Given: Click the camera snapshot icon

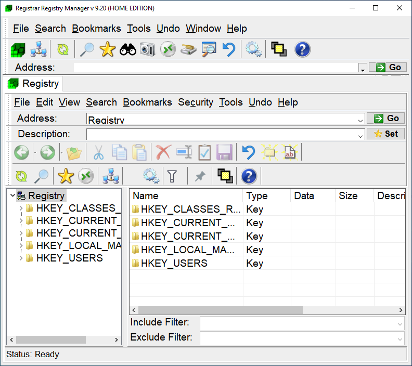Looking at the screenshot, I should pyautogui.click(x=147, y=49).
